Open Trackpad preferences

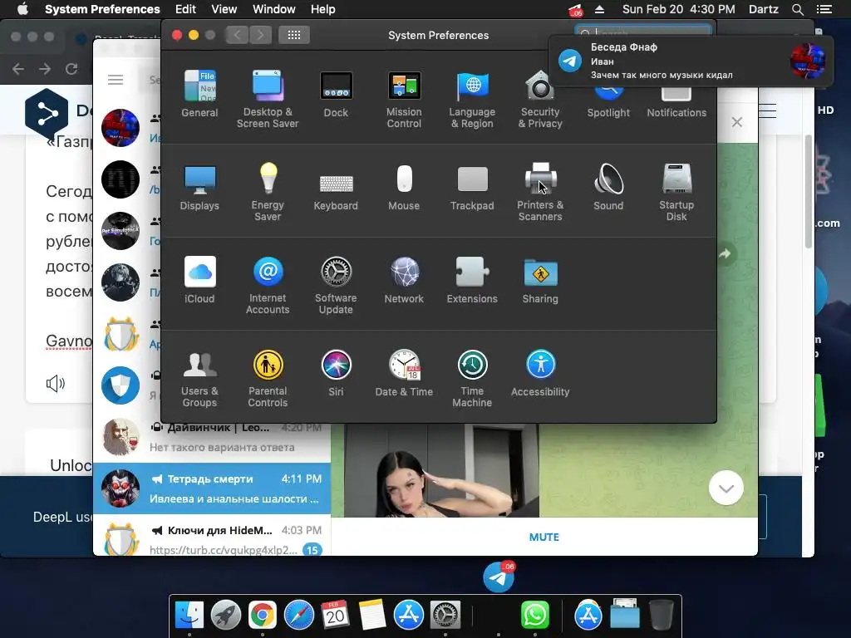472,187
